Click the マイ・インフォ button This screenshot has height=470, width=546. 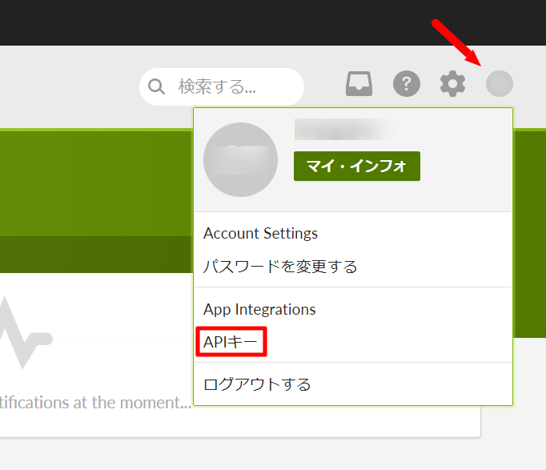tap(357, 166)
